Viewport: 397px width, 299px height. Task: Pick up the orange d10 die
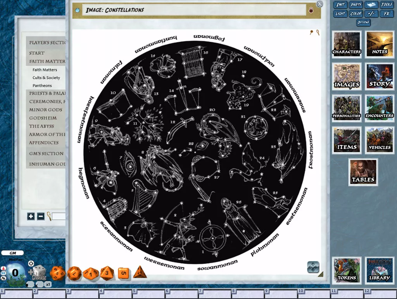click(x=91, y=274)
